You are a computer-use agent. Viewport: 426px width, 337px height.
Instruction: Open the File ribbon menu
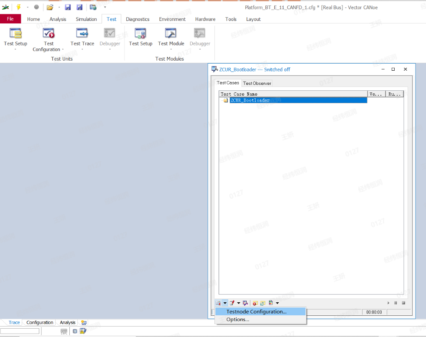pyautogui.click(x=10, y=19)
